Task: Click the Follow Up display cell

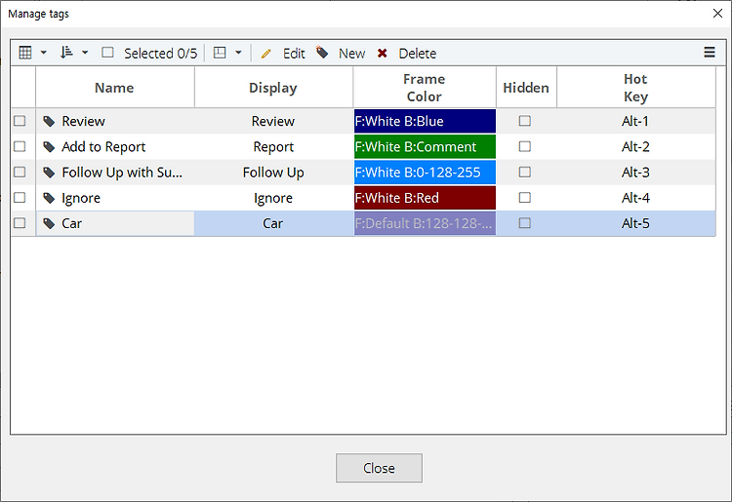Action: pos(273,173)
